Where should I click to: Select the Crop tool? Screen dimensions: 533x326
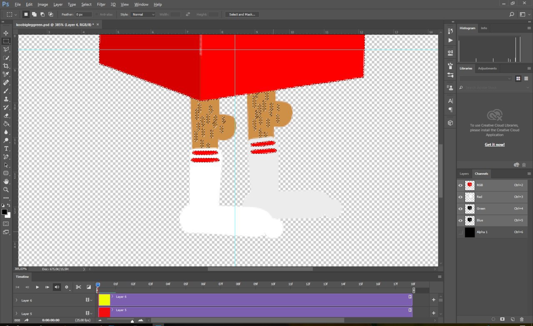tap(6, 66)
